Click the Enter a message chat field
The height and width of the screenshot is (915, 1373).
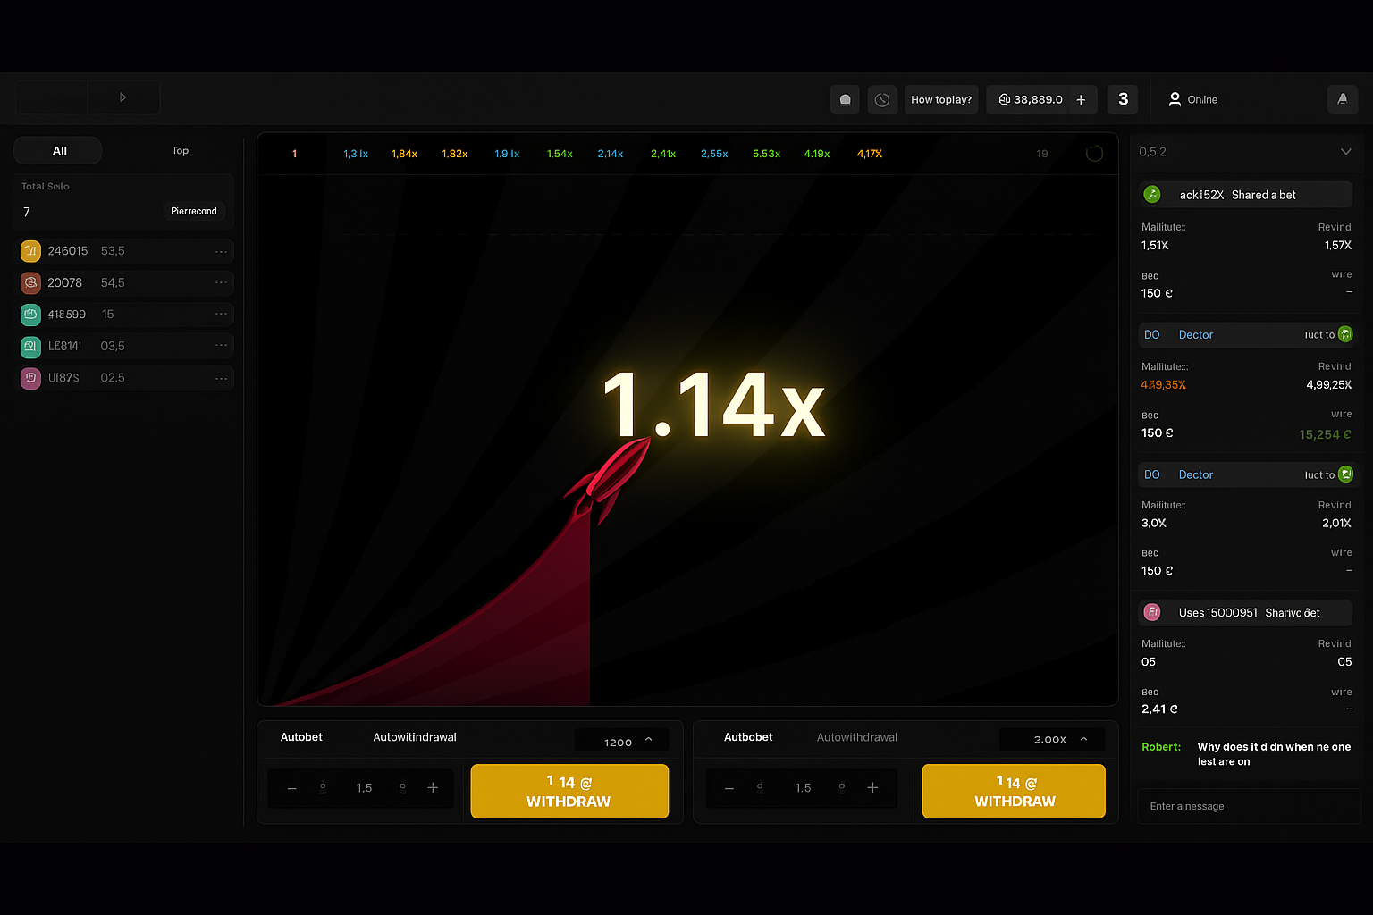[x=1249, y=806]
